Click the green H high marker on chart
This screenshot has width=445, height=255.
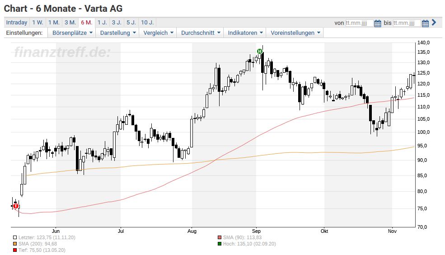[260, 52]
